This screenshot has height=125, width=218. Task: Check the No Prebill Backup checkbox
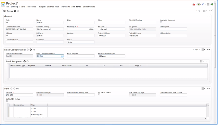(99, 94)
